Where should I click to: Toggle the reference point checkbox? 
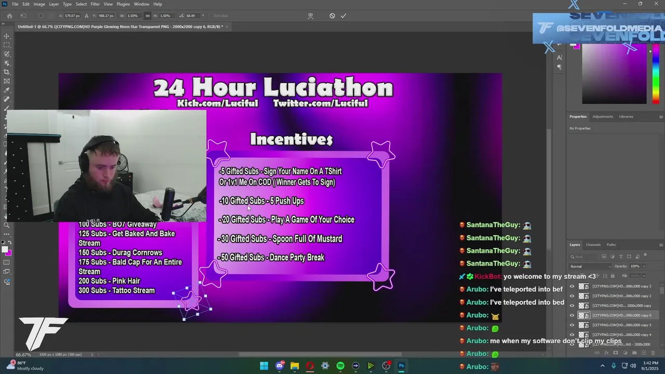pos(41,16)
